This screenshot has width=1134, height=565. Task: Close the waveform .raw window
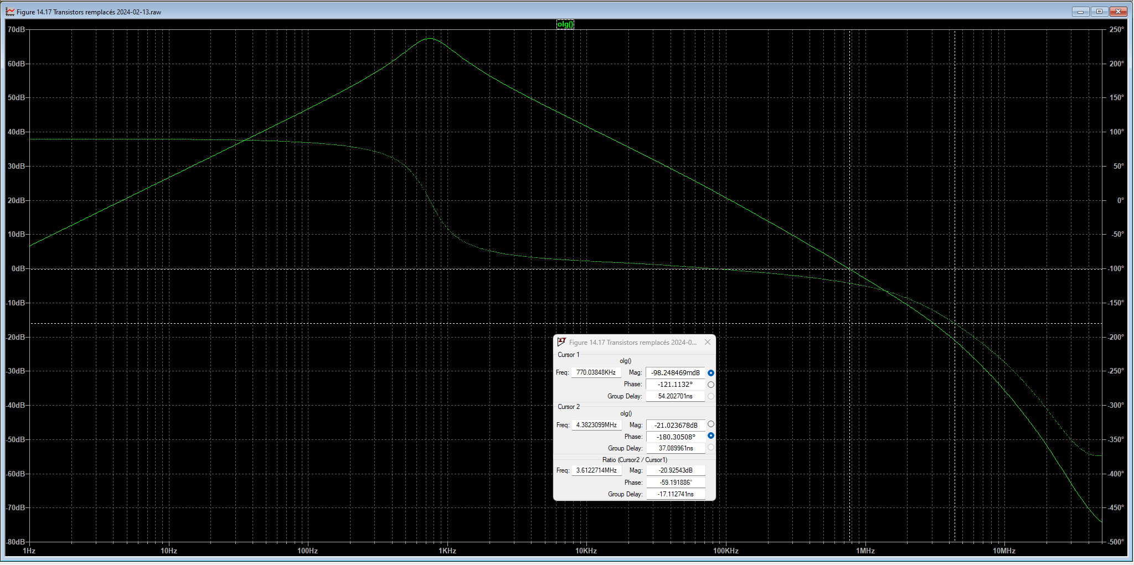click(x=1118, y=12)
